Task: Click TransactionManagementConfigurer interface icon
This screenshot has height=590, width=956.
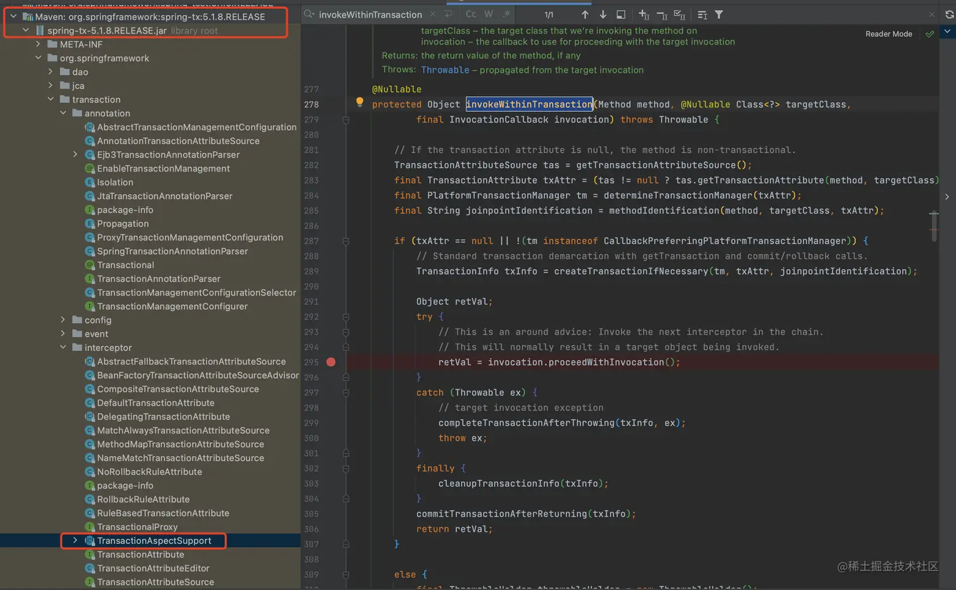Action: 90,307
